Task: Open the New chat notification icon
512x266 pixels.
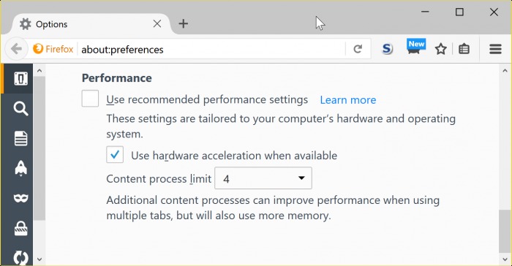Action: 415,47
